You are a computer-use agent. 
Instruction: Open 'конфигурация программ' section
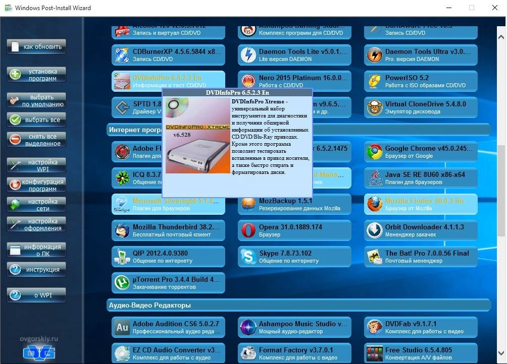36,185
